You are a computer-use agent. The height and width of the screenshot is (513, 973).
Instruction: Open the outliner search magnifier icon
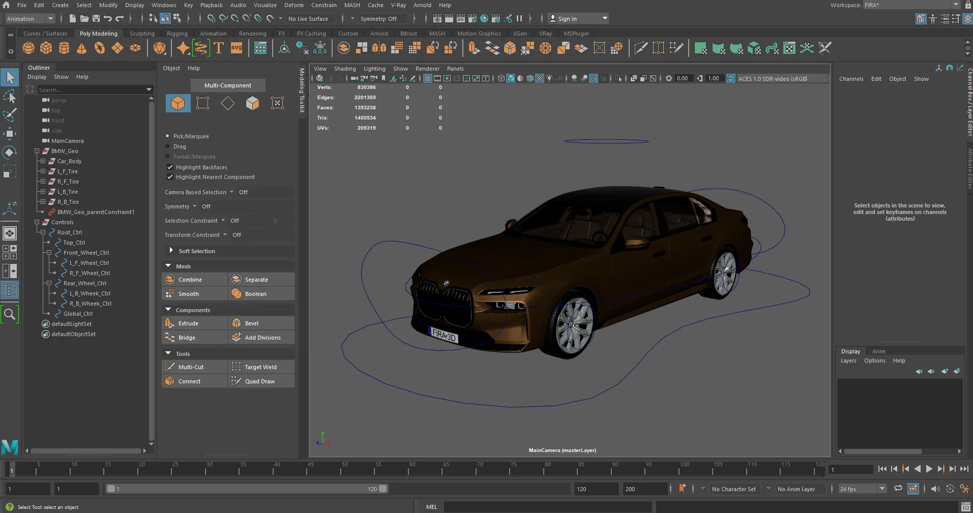[x=10, y=314]
